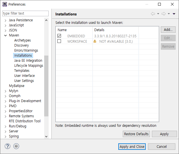This screenshot has height=154, width=179.
Task: Click Apply and Close button
Action: [132, 146]
